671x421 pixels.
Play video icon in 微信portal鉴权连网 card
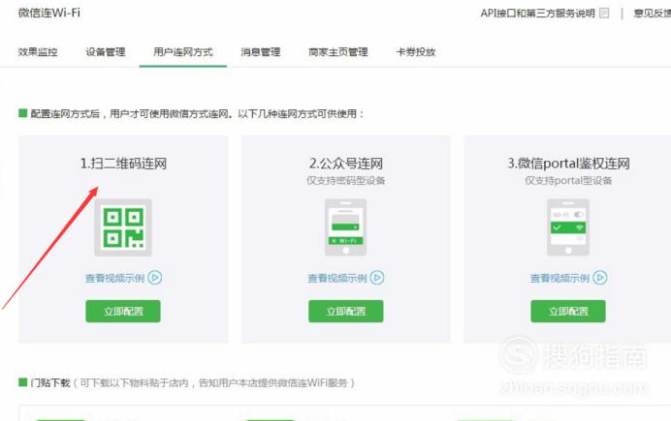click(x=600, y=278)
